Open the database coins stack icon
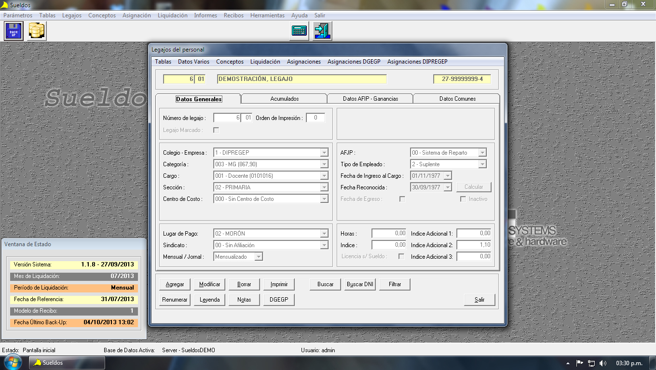Screen dimensions: 656x370 pyautogui.click(x=37, y=31)
